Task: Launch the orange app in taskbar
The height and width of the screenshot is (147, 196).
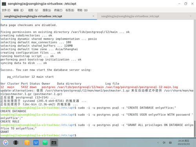Action: tap(27, 143)
